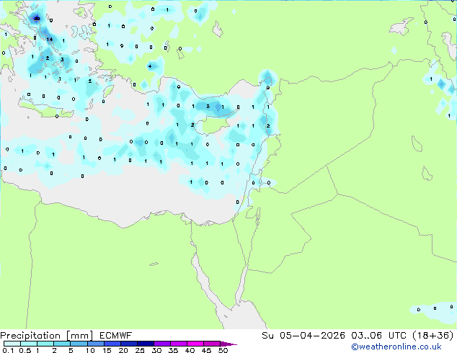
Task: Click the '4' precipitation value over Turkey
Action: [x=150, y=66]
